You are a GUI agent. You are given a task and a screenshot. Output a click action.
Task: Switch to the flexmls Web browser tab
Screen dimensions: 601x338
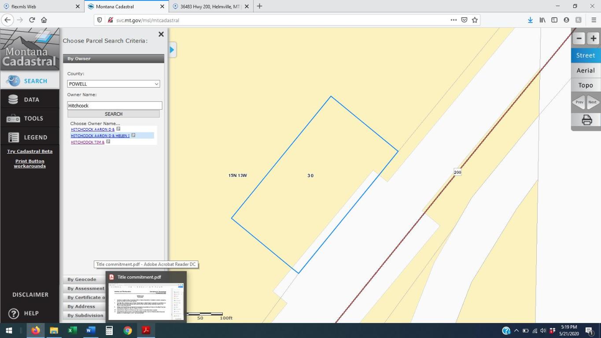42,7
